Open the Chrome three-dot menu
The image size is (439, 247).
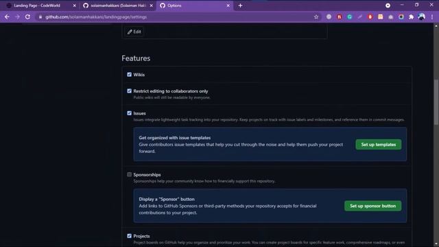[432, 16]
